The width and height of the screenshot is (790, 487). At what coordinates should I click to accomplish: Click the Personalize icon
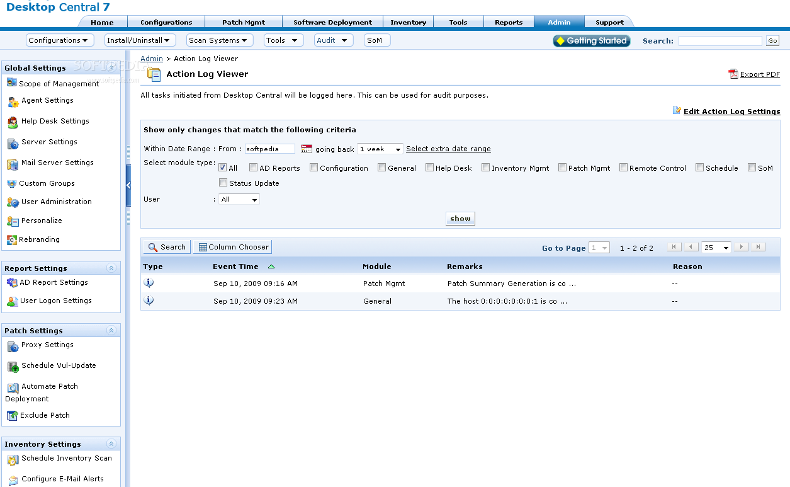click(13, 221)
